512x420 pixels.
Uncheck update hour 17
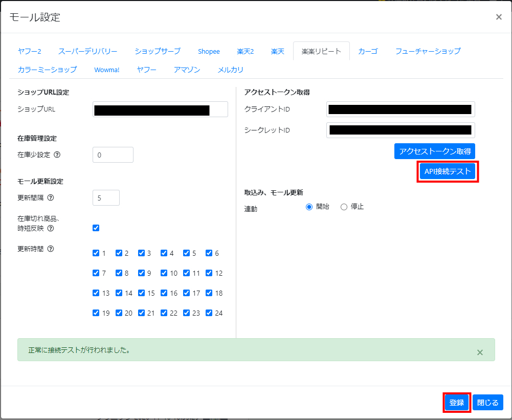pos(187,293)
